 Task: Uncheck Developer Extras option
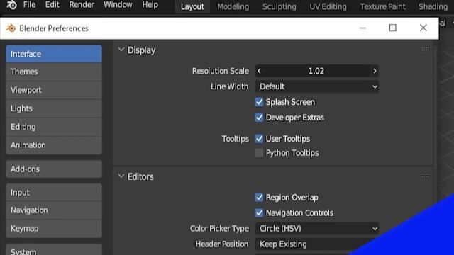(x=259, y=118)
